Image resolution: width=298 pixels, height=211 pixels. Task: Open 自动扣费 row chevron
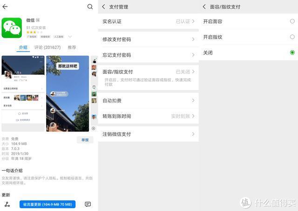(193, 100)
